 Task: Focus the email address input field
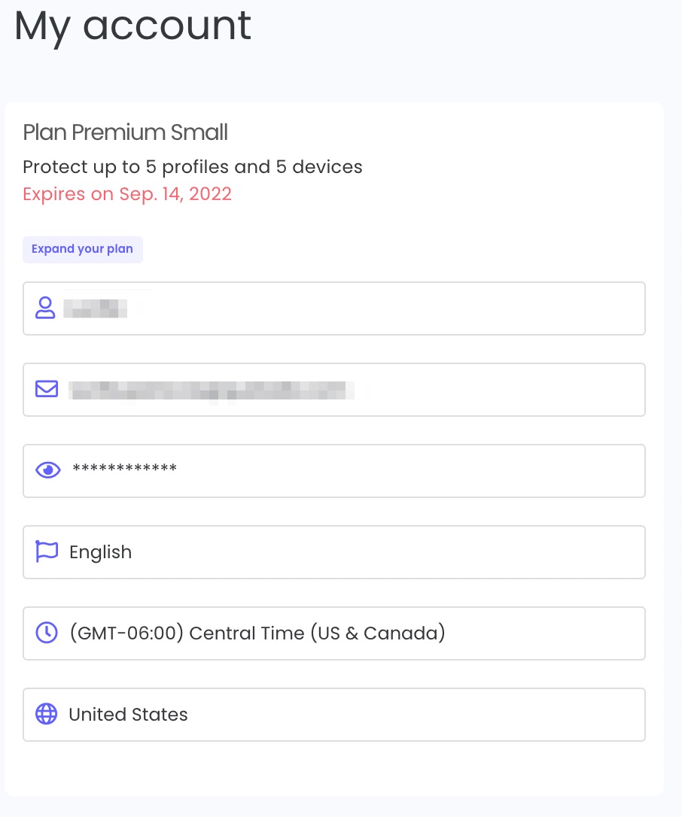tap(334, 390)
